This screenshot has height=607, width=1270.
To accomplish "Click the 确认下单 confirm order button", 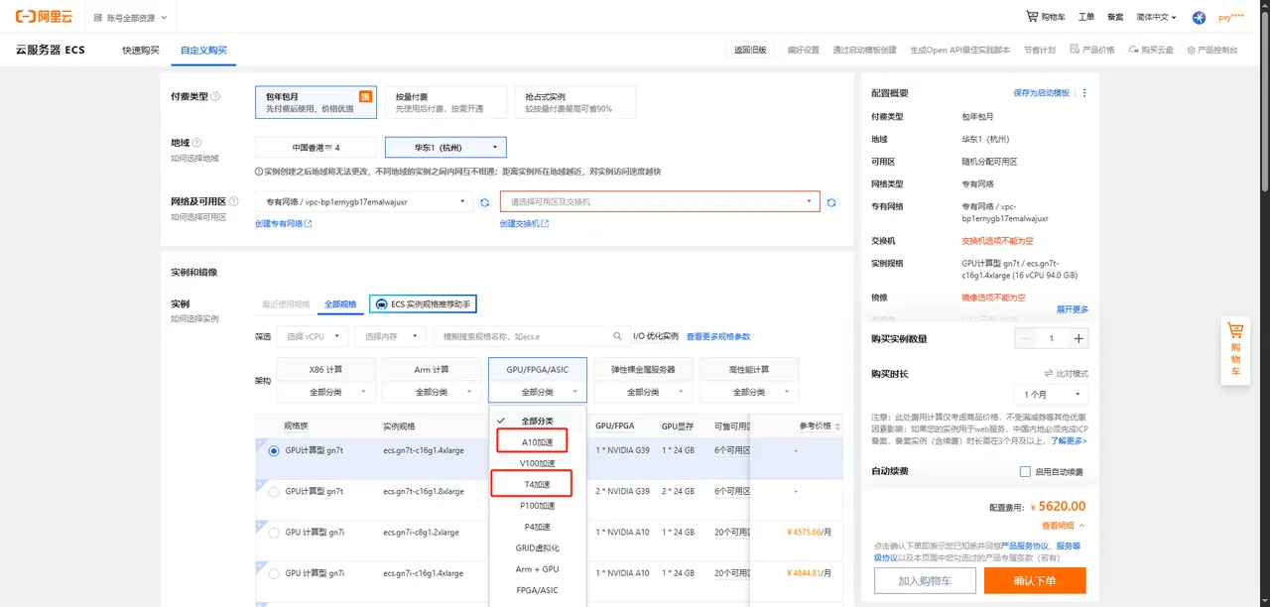I will 1035,580.
